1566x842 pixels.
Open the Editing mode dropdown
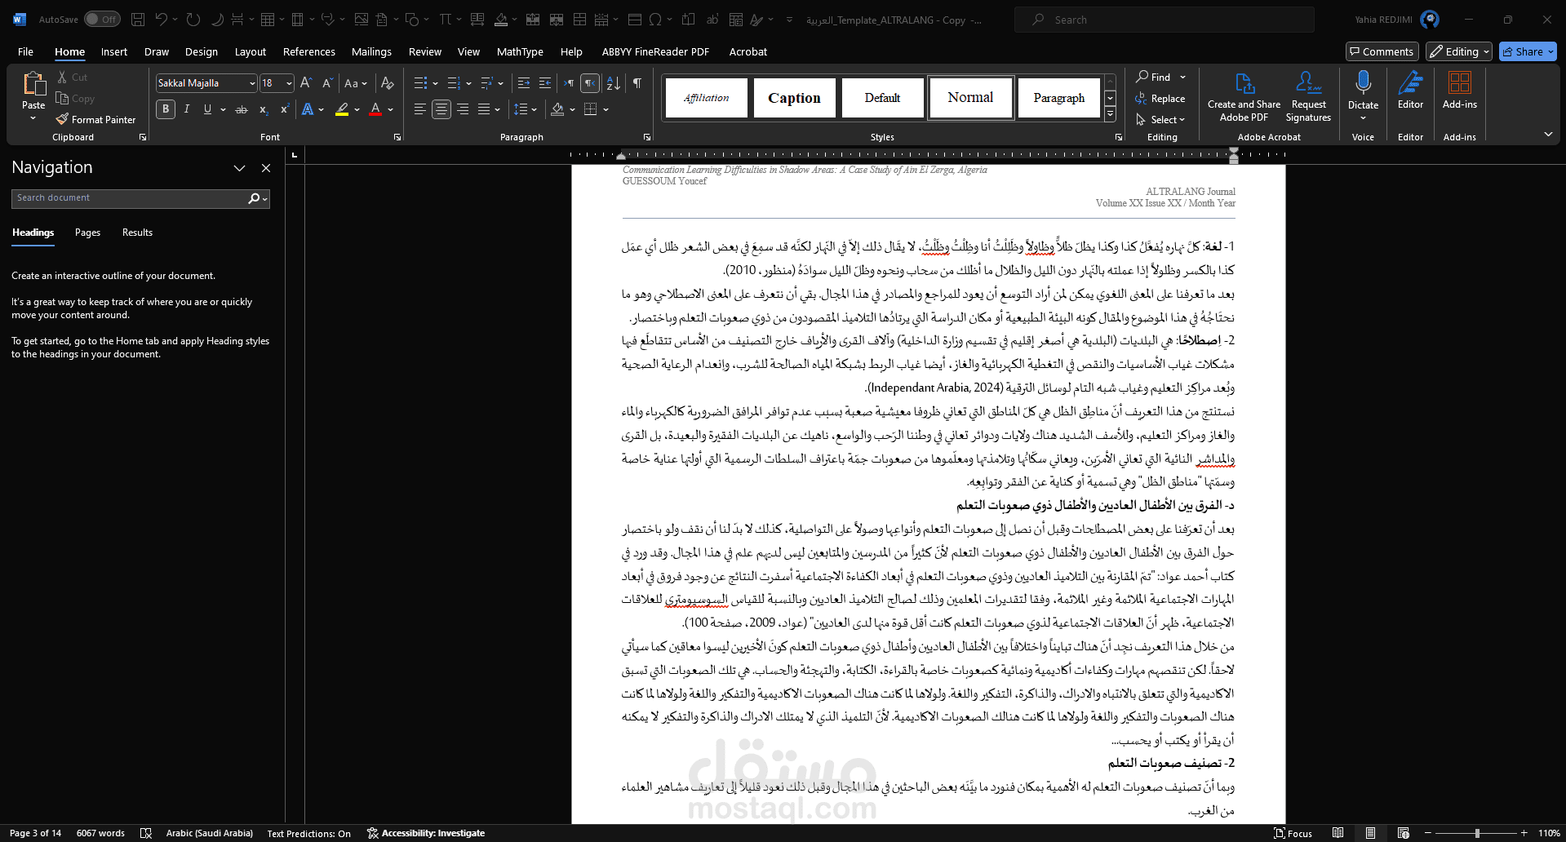click(1459, 51)
